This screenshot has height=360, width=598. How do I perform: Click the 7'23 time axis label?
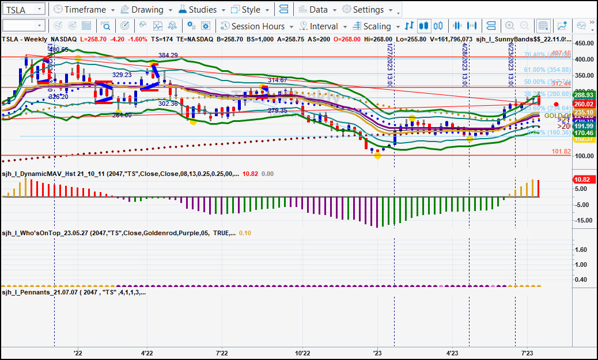(x=527, y=353)
